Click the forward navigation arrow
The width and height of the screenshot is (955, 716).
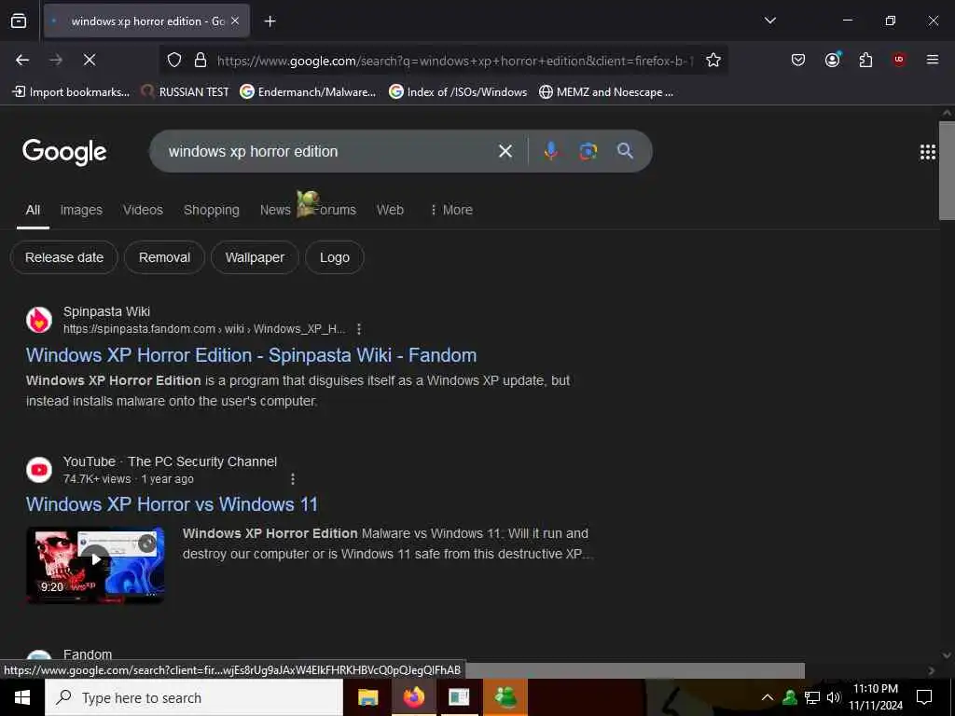[56, 60]
